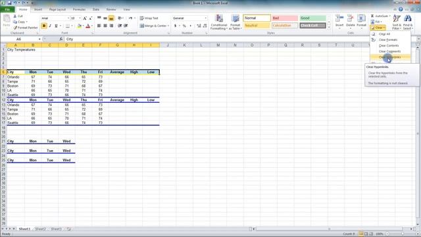Viewport: 421px width, 237px height.
Task: Select the Format Painter tool
Action: pyautogui.click(x=26, y=28)
